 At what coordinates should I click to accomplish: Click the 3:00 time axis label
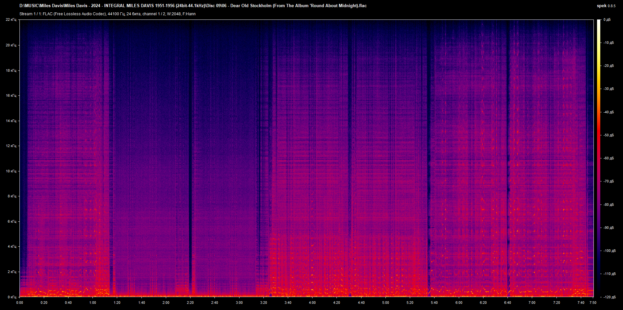click(x=239, y=303)
